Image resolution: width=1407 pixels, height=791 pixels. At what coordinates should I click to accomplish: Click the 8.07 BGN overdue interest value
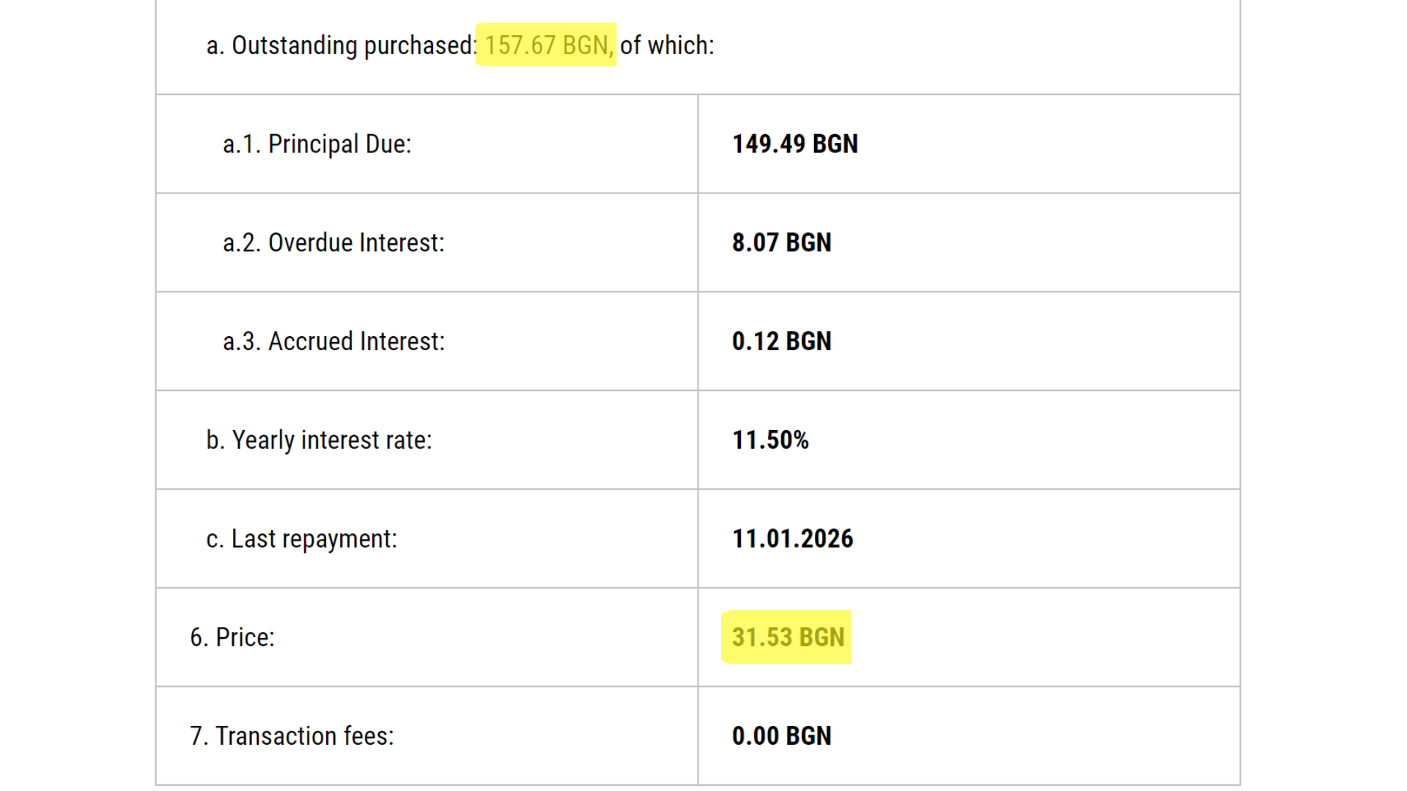pos(782,242)
